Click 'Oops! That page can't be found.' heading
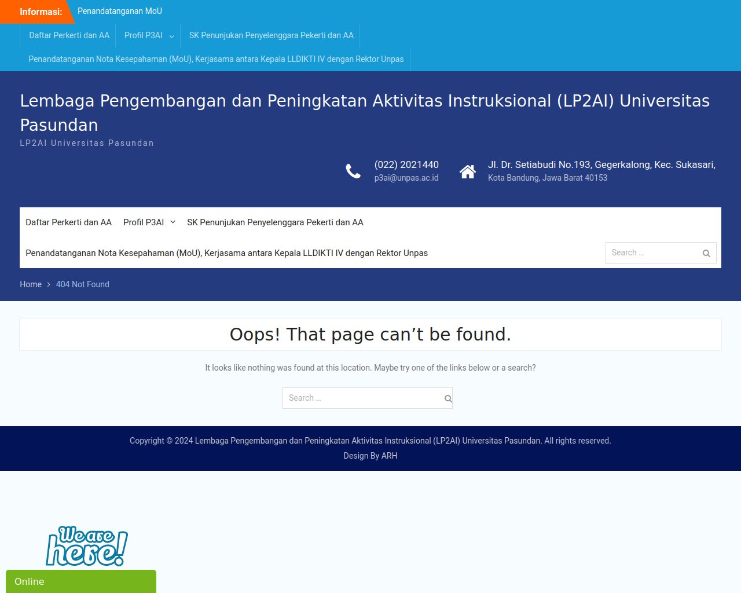 370,334
